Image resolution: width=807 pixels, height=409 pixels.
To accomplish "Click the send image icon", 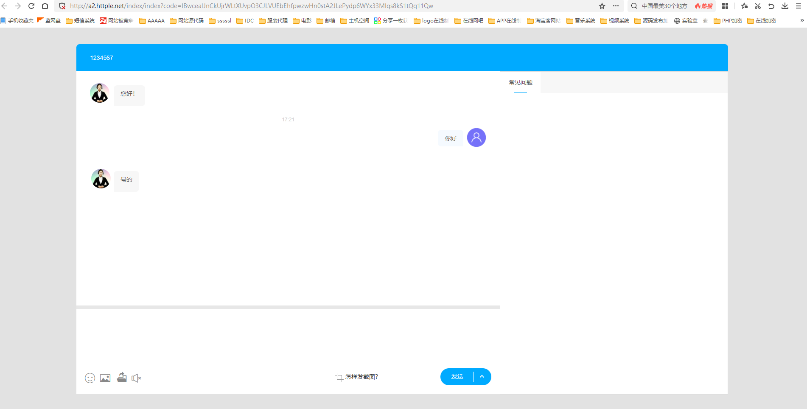I will tap(105, 378).
